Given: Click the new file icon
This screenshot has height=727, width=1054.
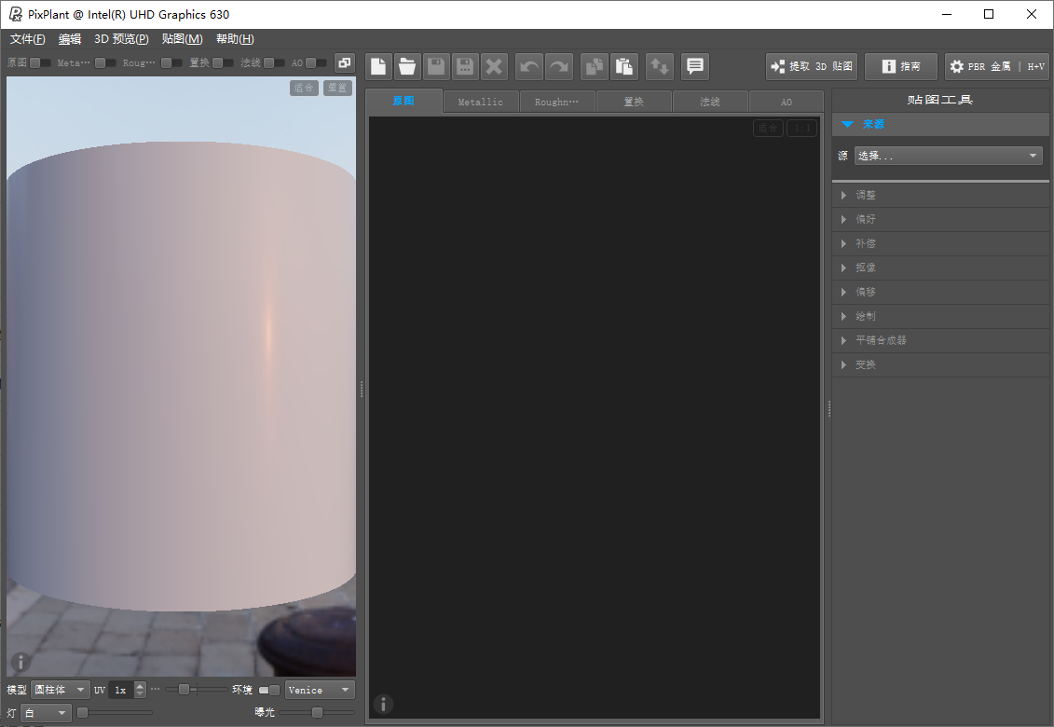Looking at the screenshot, I should coord(378,66).
